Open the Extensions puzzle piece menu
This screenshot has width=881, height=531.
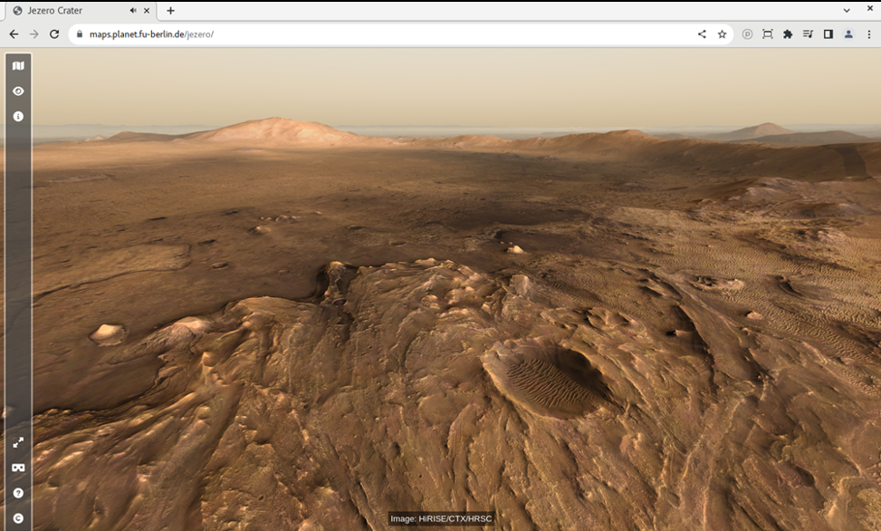[788, 34]
